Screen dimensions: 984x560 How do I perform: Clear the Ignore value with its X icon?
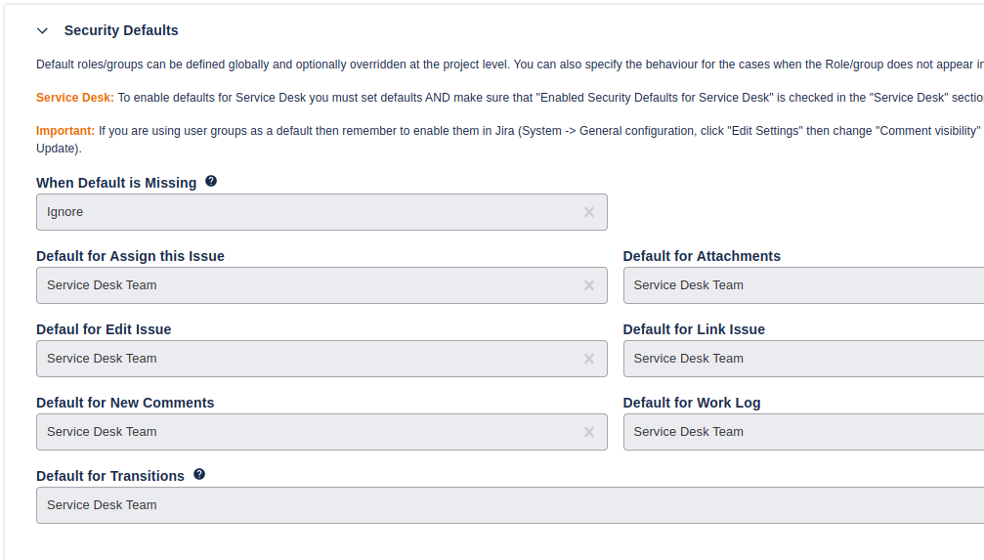pyautogui.click(x=589, y=212)
